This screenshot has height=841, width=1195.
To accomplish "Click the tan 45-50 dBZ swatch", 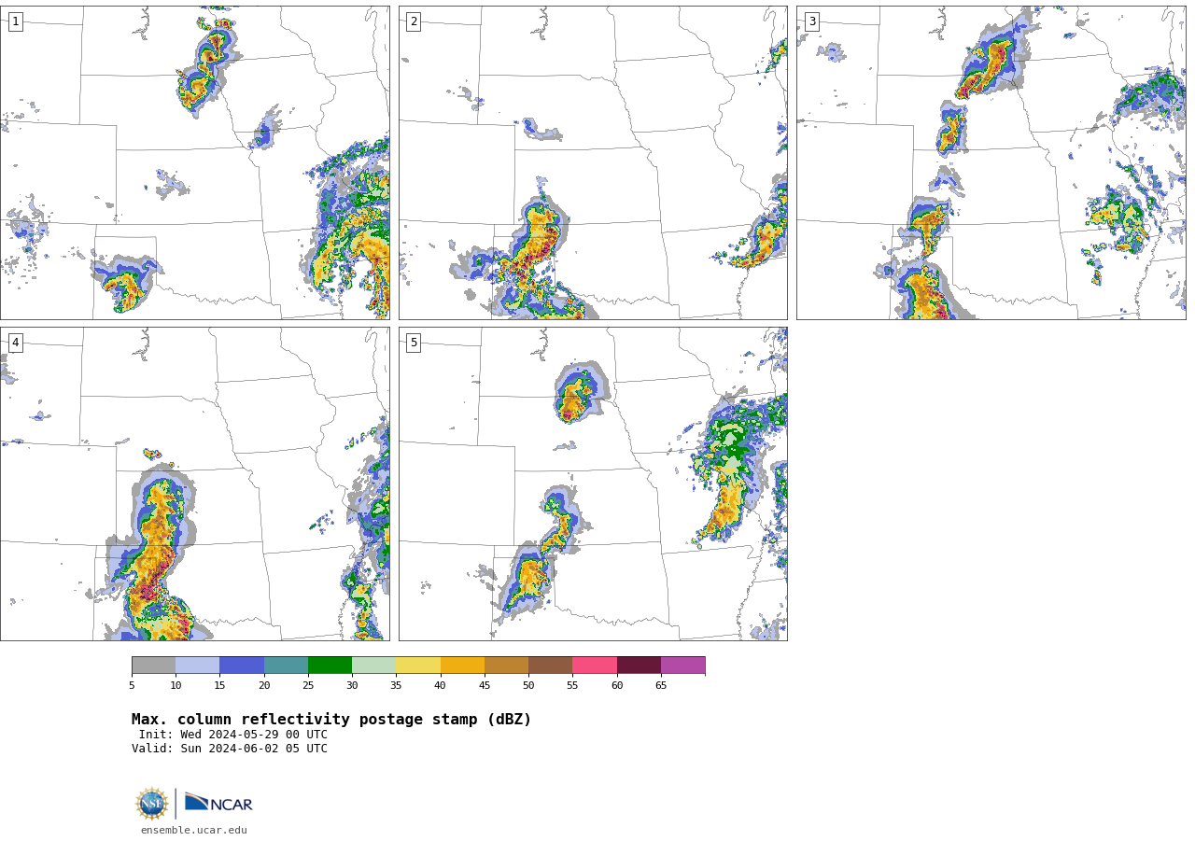I will [506, 665].
